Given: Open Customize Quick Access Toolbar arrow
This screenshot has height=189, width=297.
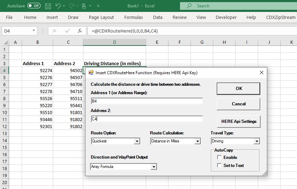Looking at the screenshot, I should tap(98, 6).
